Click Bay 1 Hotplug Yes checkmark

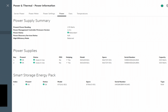[67, 60]
